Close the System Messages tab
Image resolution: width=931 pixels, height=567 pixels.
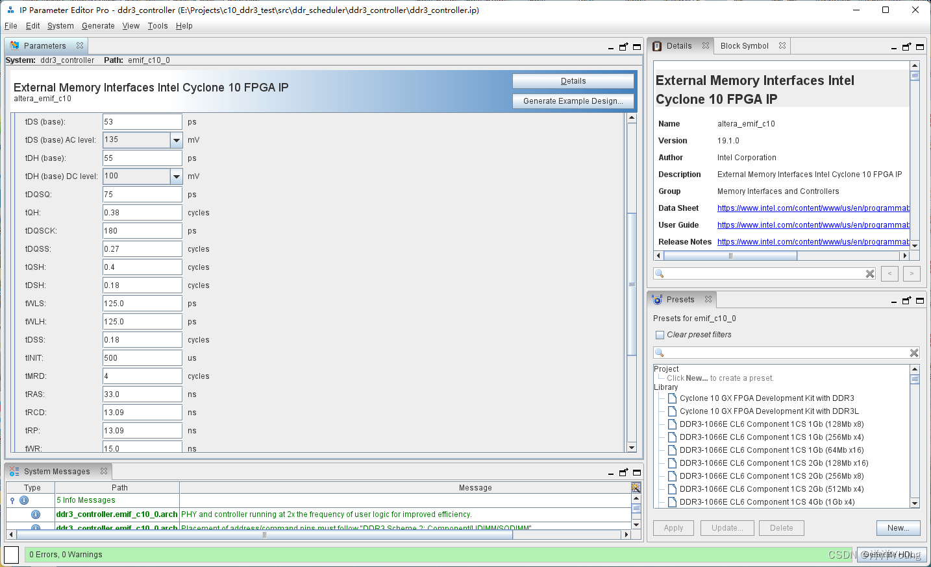(104, 471)
